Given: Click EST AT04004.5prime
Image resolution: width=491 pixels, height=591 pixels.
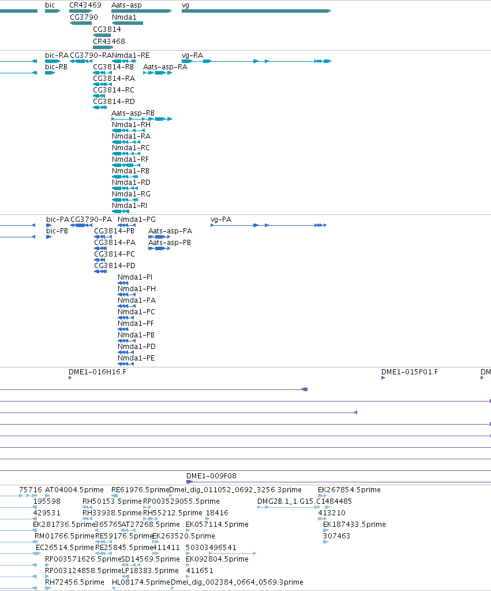Looking at the screenshot, I should click(x=47, y=496).
